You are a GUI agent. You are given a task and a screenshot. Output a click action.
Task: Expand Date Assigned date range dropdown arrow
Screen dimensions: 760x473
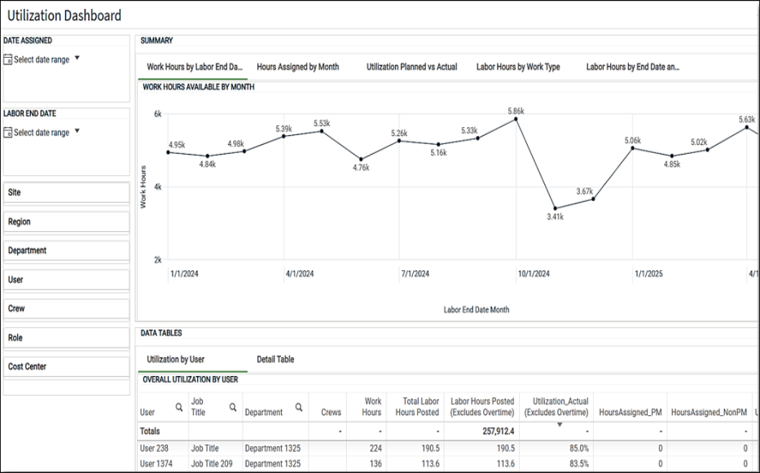[x=77, y=58]
